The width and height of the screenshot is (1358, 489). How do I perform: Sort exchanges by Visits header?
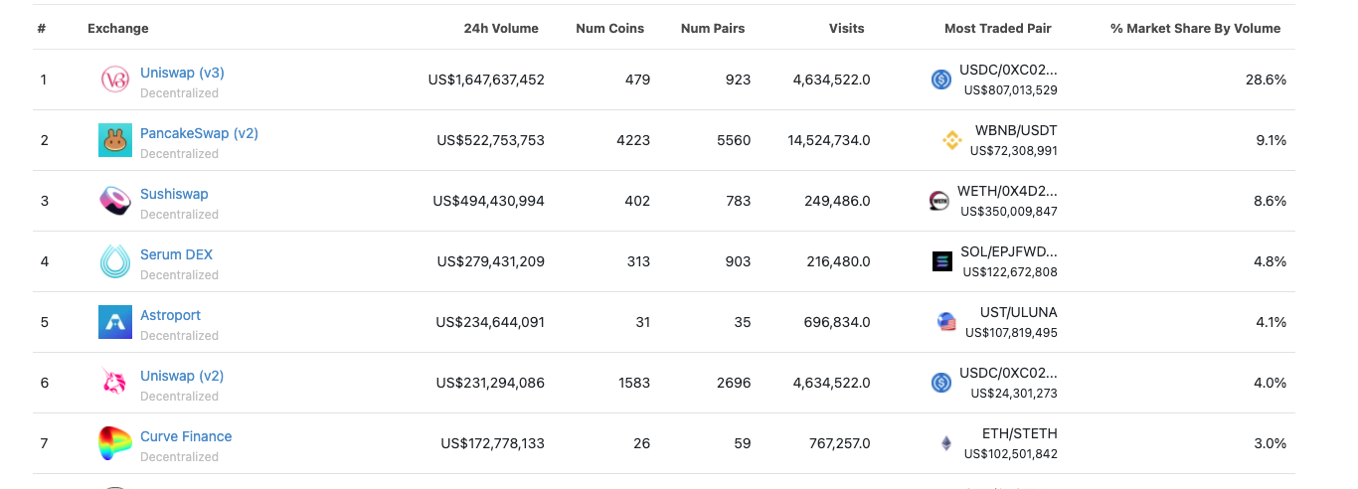click(846, 28)
